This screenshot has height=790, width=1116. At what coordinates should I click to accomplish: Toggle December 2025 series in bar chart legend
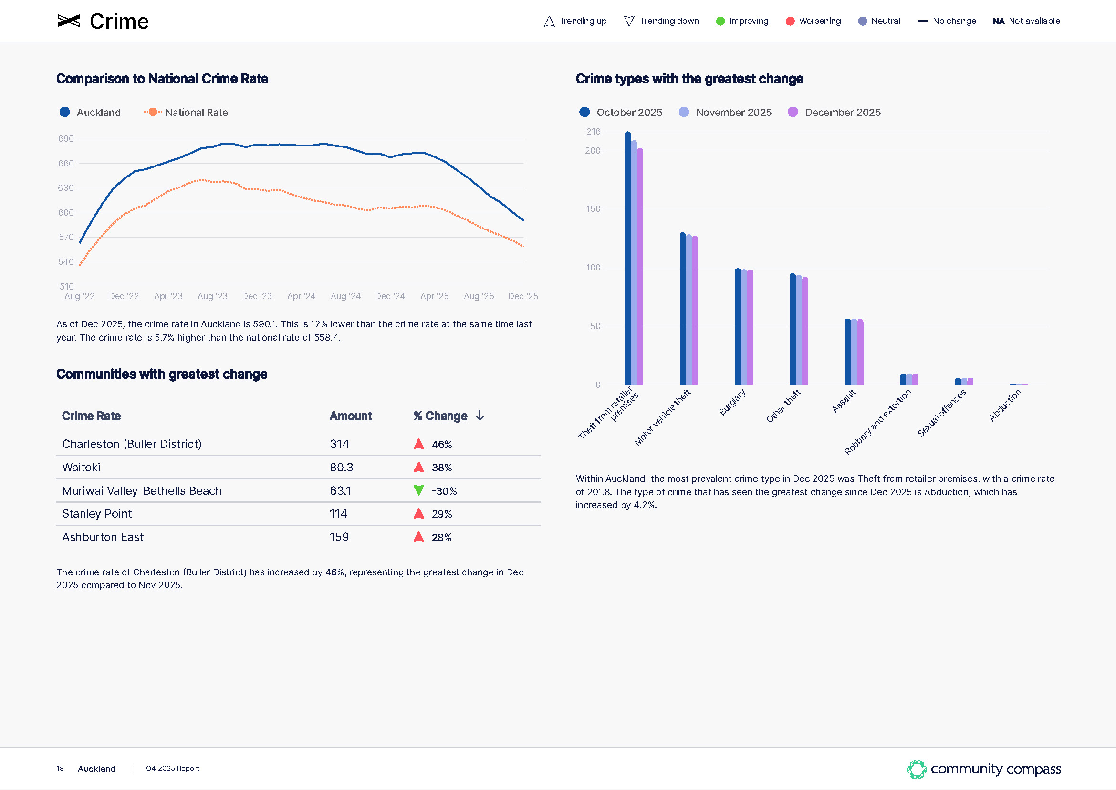pos(834,113)
